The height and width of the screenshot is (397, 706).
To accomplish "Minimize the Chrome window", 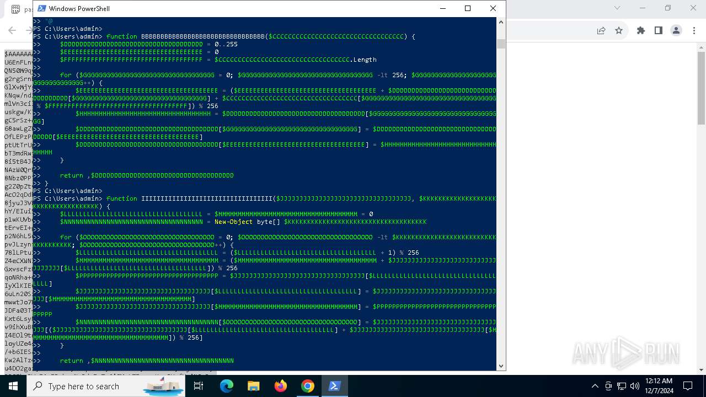I will [643, 8].
